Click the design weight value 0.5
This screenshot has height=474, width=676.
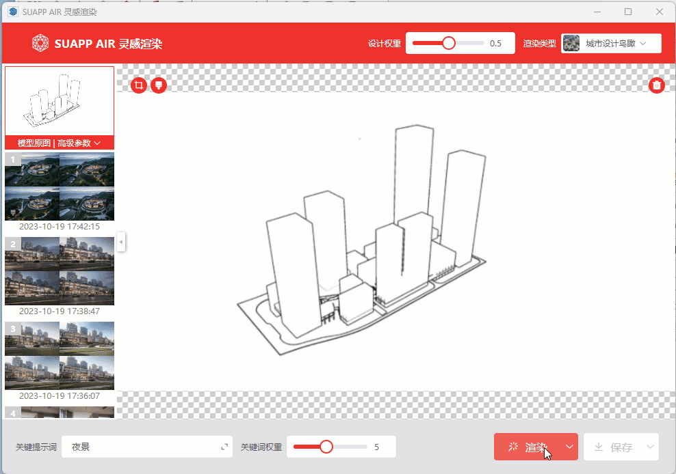click(x=495, y=44)
